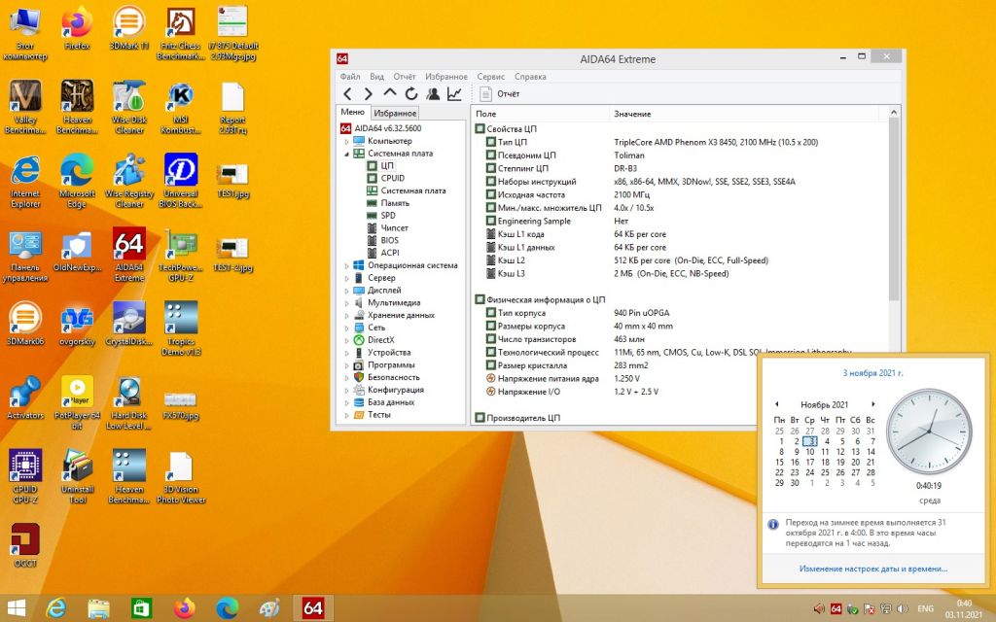Select the Uninstall Tool desktop icon
The image size is (996, 622).
77,476
